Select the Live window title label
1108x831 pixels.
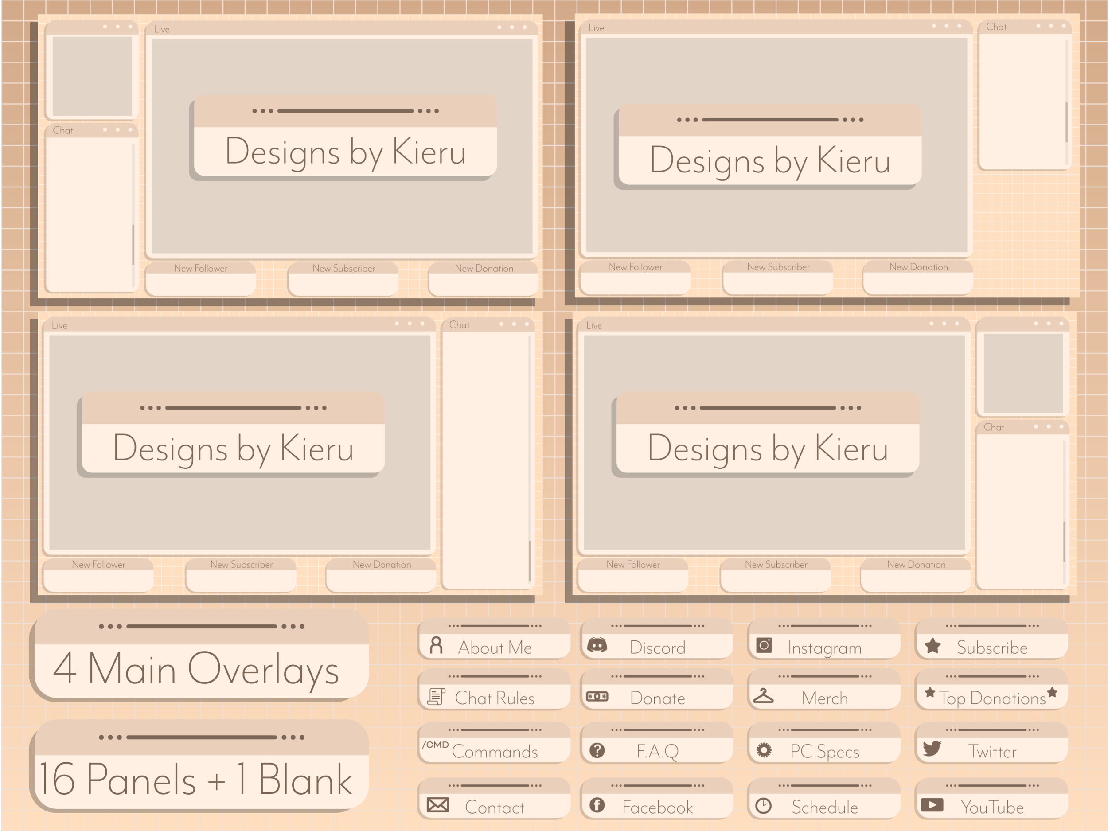coord(162,29)
